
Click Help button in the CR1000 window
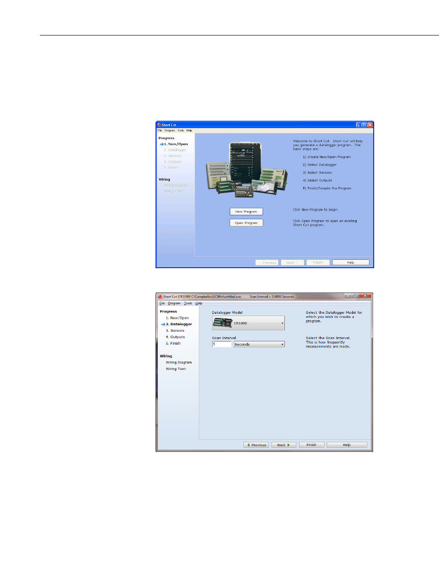point(347,445)
